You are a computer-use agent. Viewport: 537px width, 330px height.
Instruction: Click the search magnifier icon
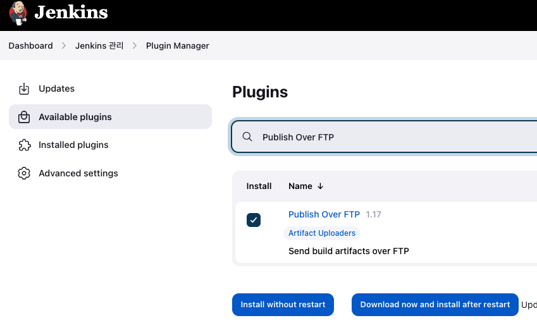[247, 137]
